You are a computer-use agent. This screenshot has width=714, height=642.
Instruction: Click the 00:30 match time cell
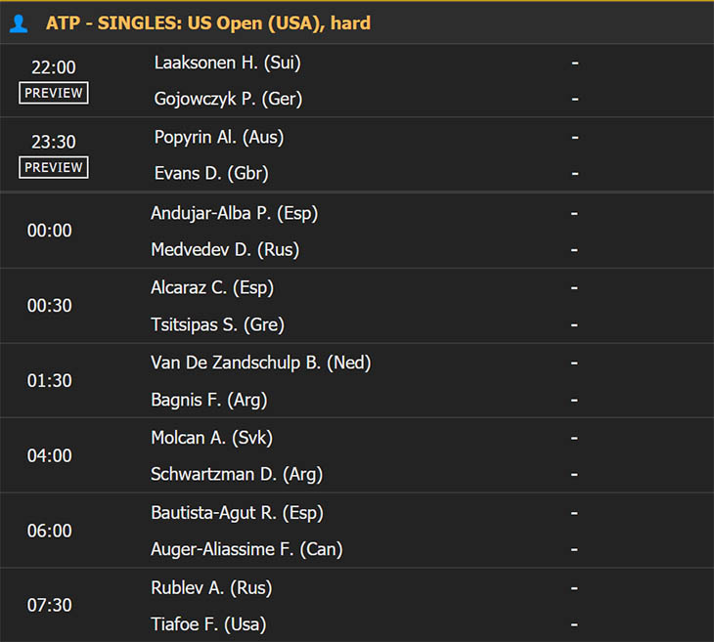point(50,306)
